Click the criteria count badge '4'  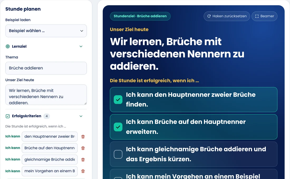[47, 116]
